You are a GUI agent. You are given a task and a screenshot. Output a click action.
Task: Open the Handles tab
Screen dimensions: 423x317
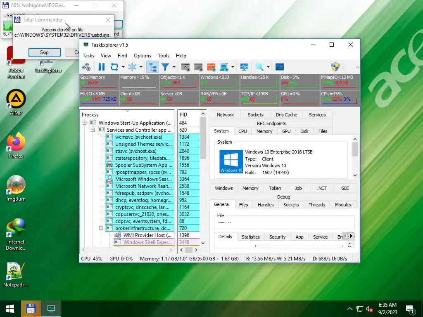[266, 205]
